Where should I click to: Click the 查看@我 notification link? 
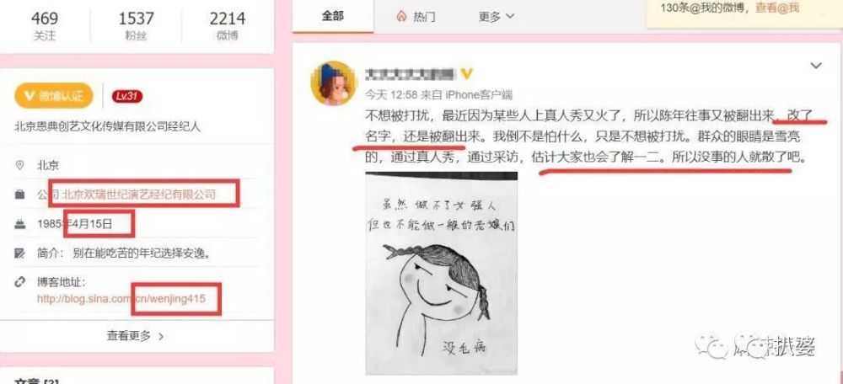click(777, 8)
